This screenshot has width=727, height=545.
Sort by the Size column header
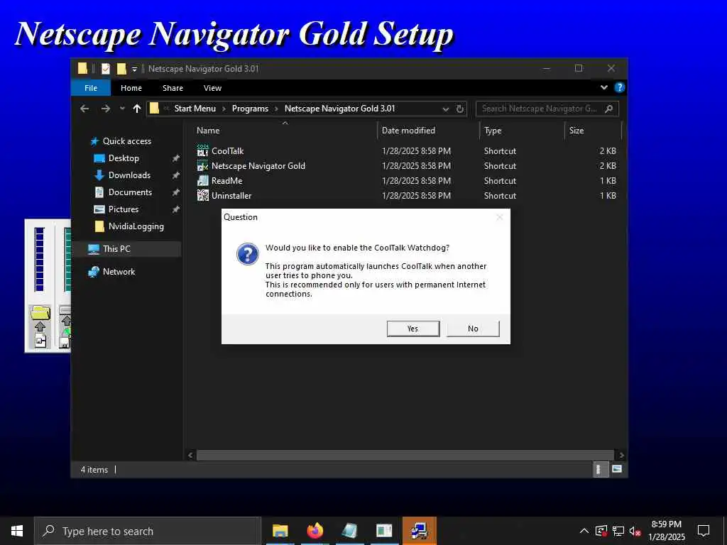[x=576, y=131]
